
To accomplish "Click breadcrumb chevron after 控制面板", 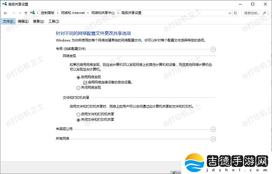I will point(58,13).
